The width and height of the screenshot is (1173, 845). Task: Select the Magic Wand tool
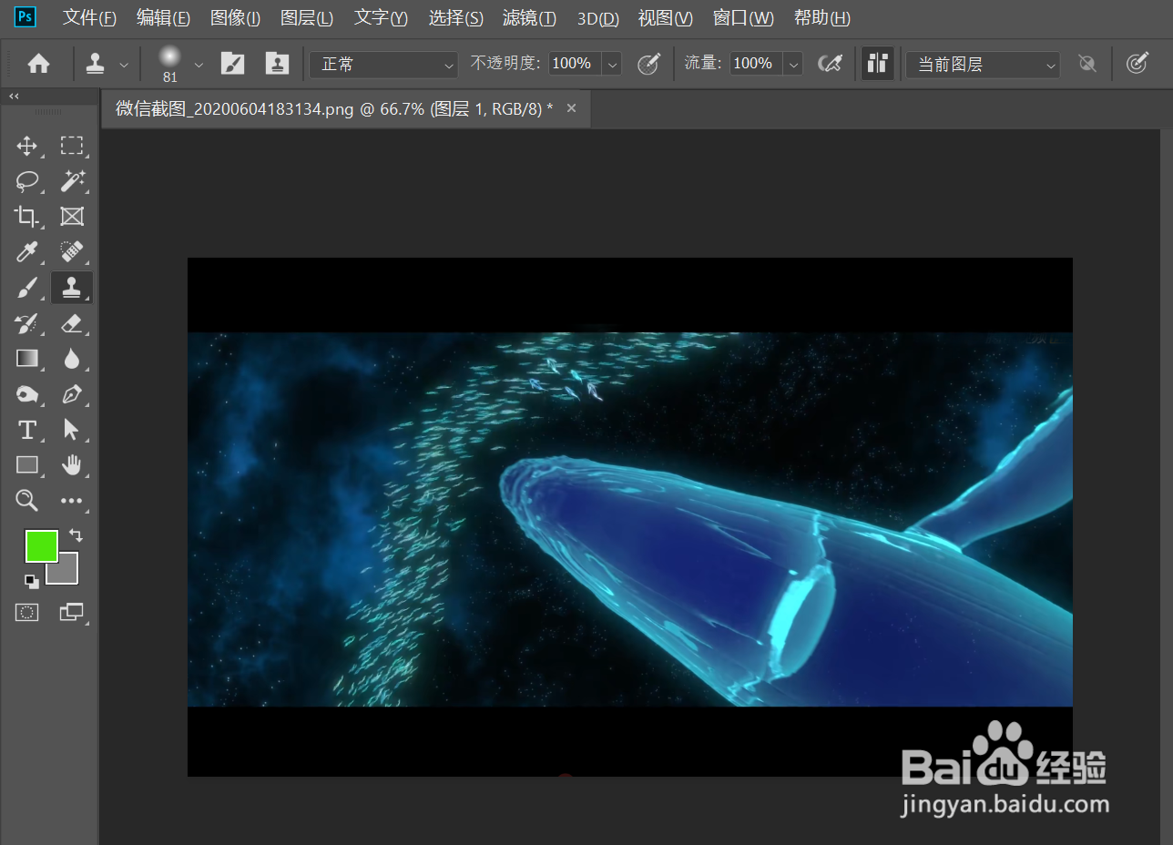[72, 181]
